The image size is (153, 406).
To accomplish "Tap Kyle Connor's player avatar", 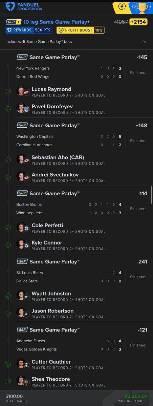I will (x=21, y=244).
